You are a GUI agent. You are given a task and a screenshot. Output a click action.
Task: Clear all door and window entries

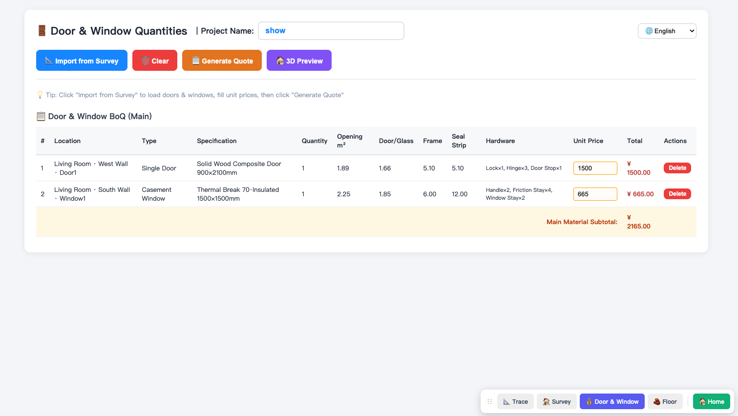[x=155, y=61]
